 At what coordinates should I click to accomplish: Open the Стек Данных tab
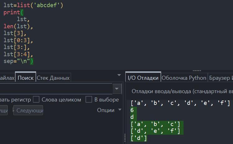click(53, 78)
